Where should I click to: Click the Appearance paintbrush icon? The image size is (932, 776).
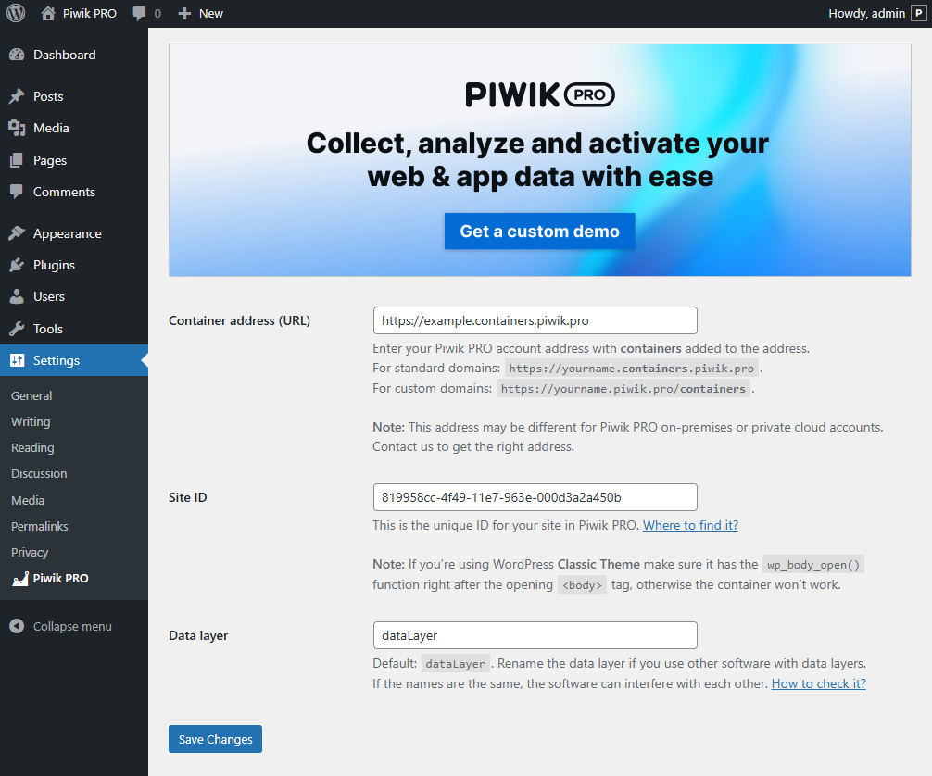click(x=18, y=233)
